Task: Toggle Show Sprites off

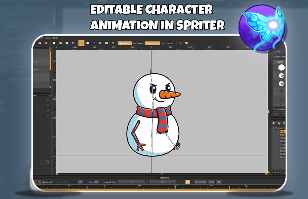Action: [x=152, y=43]
